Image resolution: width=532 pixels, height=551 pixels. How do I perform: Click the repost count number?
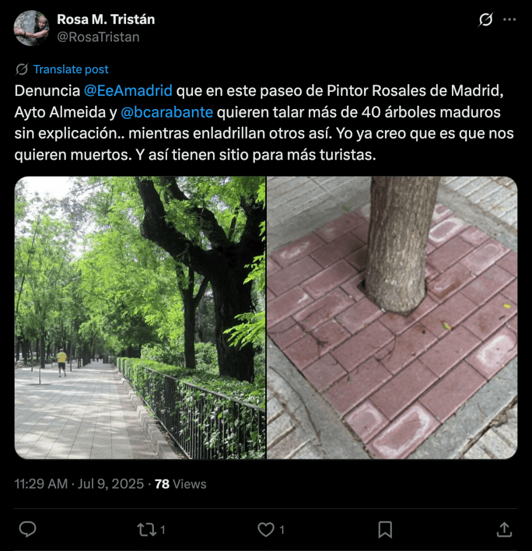[162, 529]
